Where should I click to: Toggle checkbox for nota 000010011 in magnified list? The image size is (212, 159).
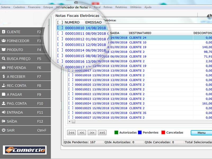pyautogui.click(x=60, y=33)
